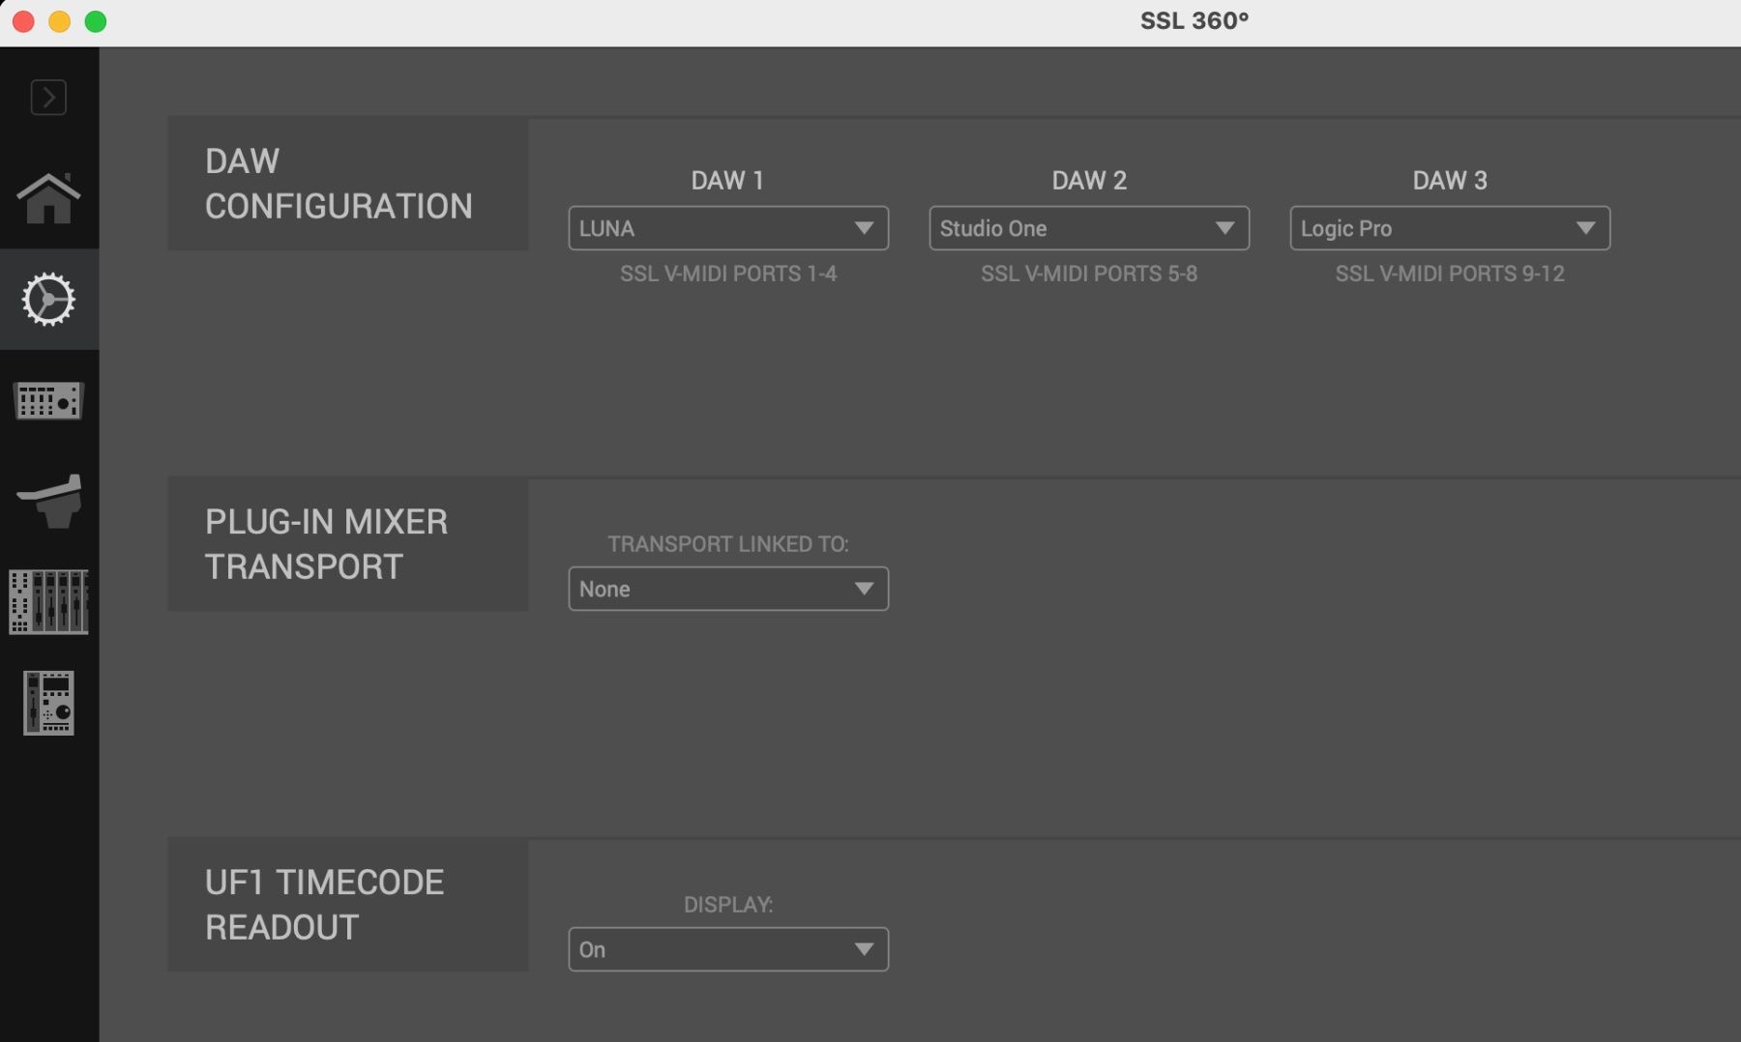Close the SSL 360° window

[23, 21]
